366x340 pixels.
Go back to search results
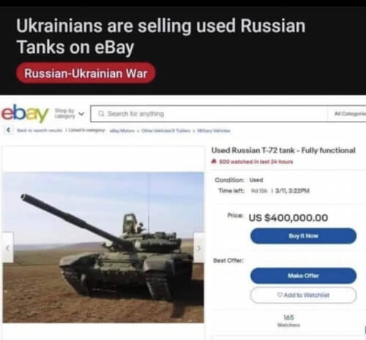click(x=40, y=130)
